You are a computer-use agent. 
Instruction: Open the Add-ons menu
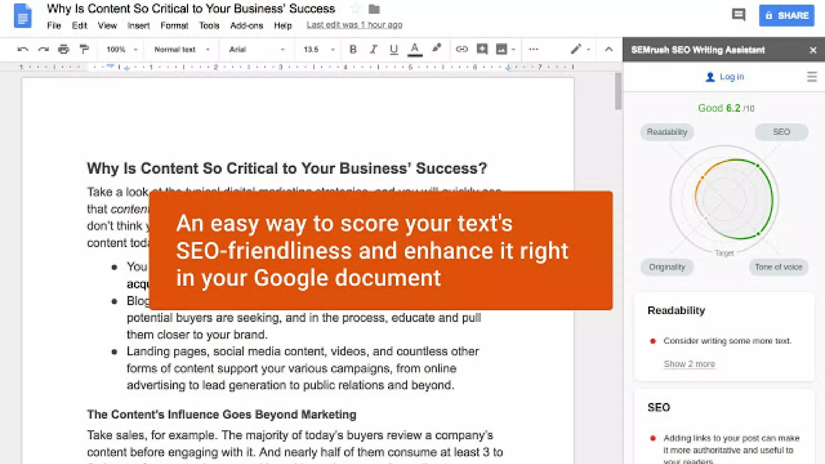click(247, 26)
